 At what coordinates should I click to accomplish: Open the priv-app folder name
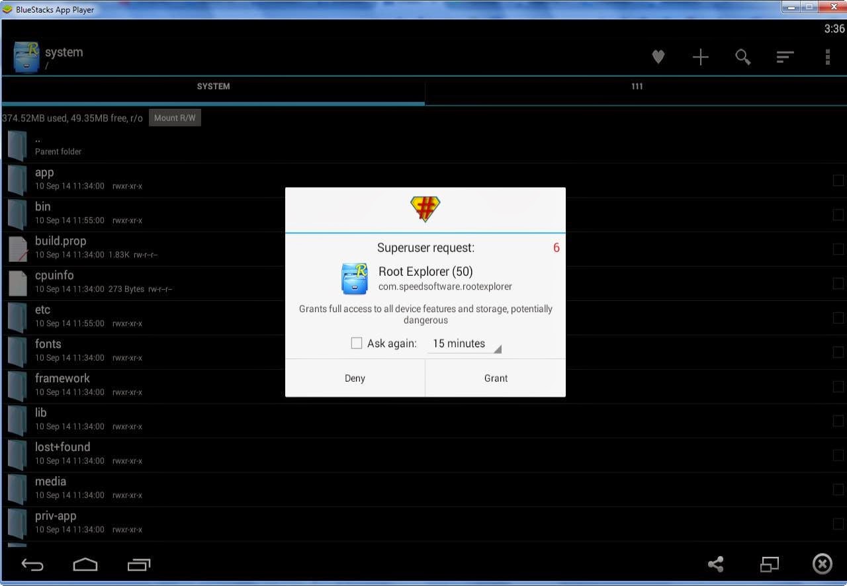(x=56, y=516)
